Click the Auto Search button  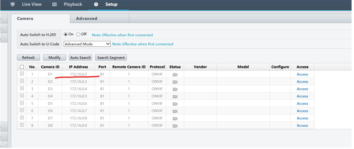[x=80, y=57]
